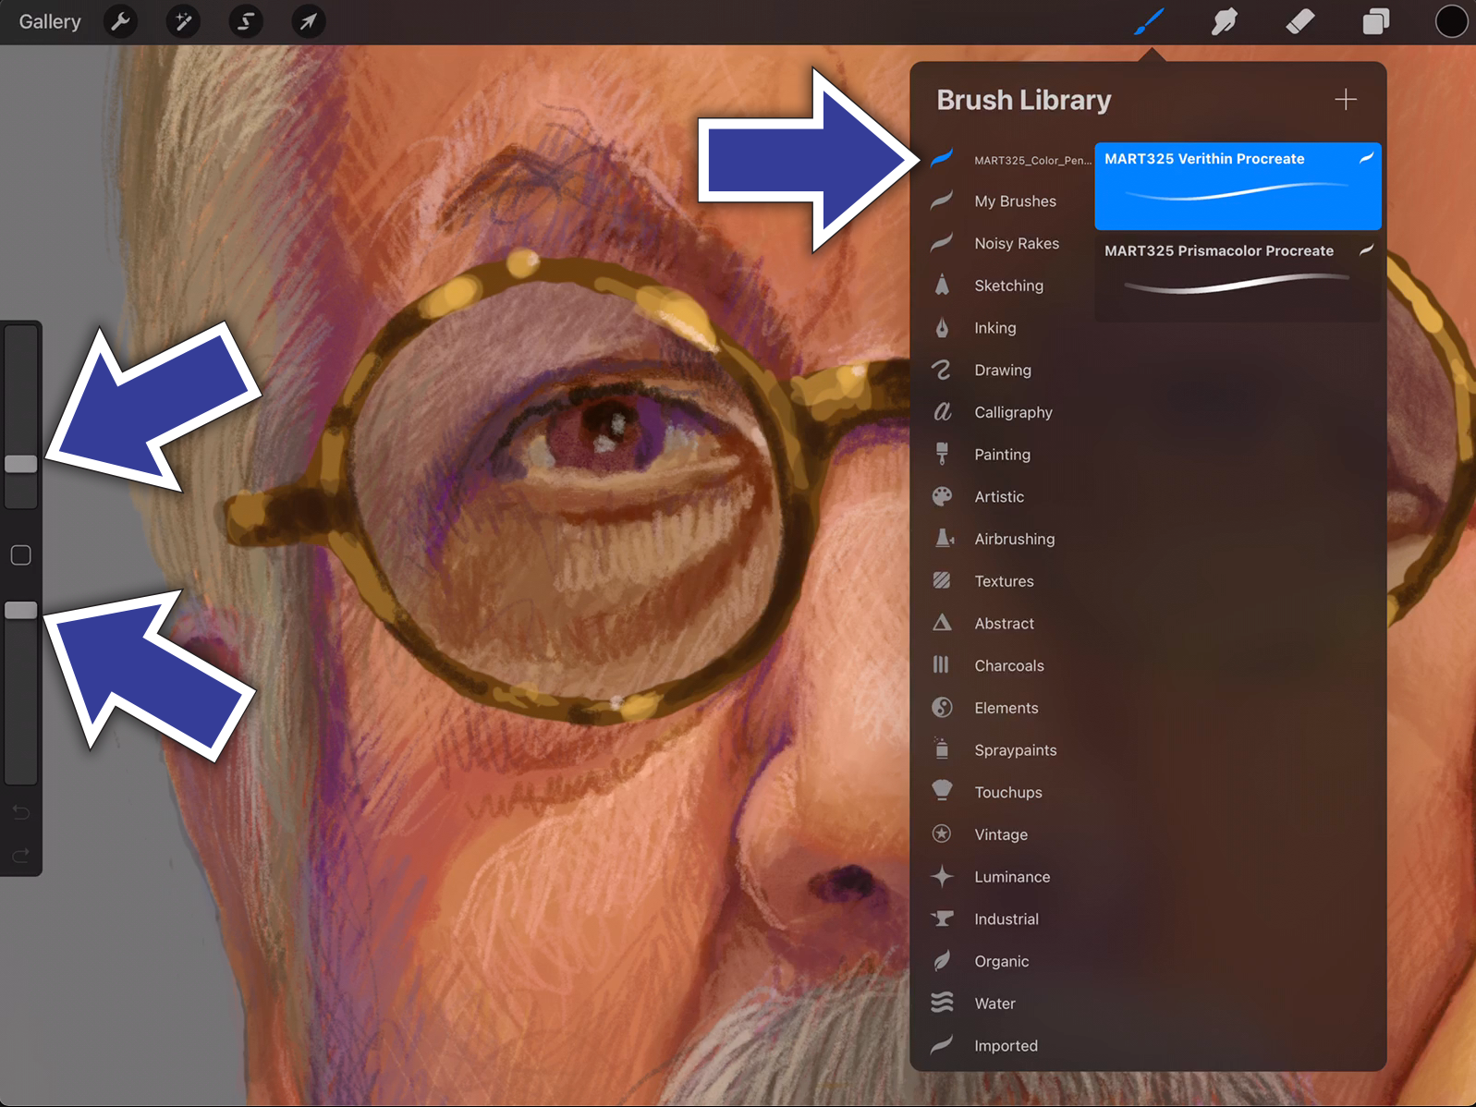Screen dimensions: 1476x1107
Task: Return to the Gallery
Action: tap(50, 21)
